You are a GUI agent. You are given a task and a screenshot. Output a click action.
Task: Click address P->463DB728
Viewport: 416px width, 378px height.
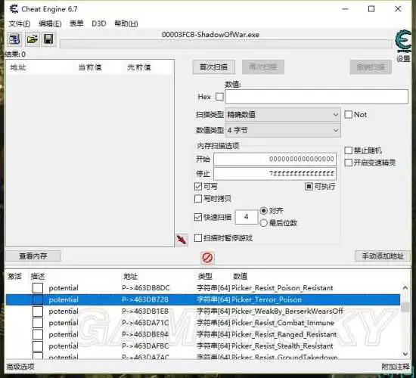pos(145,299)
